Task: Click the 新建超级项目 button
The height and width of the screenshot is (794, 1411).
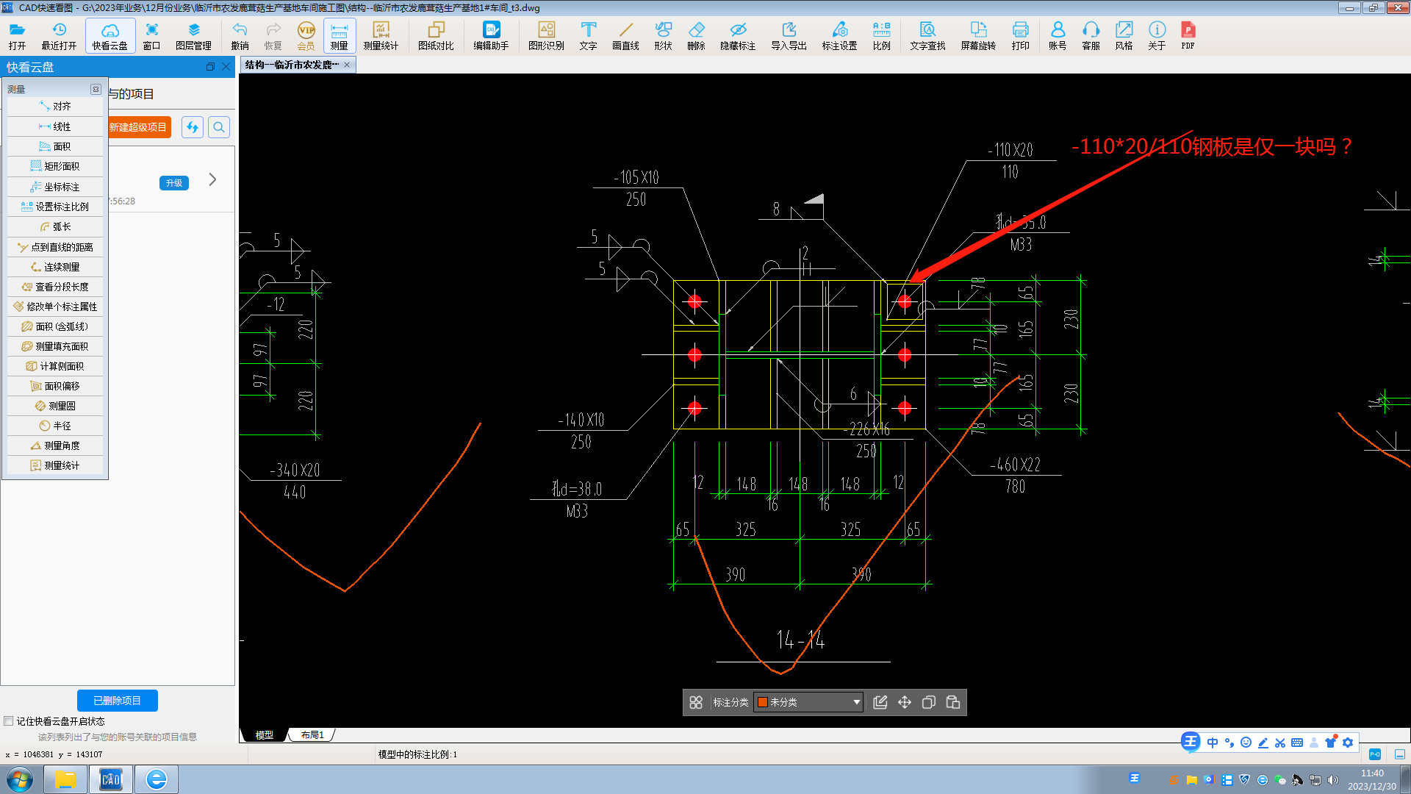Action: pos(139,127)
